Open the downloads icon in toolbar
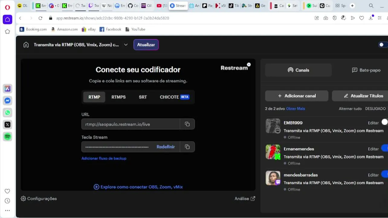The image size is (388, 218). tap(371, 18)
